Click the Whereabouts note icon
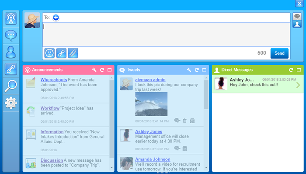The height and width of the screenshot is (174, 306). pyautogui.click(x=31, y=82)
